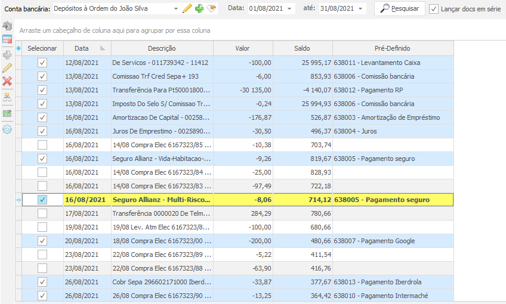Viewport: 506px width, 304px height.
Task: Select the 638012 - Pagamento RP cell
Action: click(x=393, y=90)
